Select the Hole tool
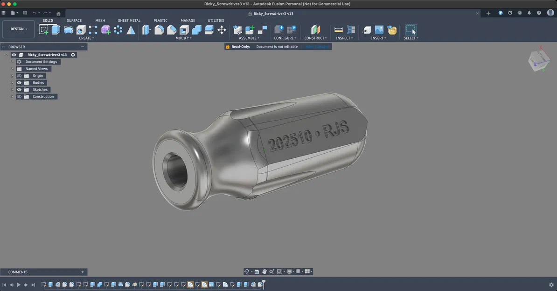This screenshot has width=557, height=291. click(81, 30)
